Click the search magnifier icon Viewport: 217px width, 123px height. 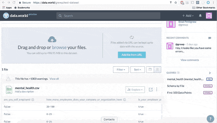pyautogui.click(x=60, y=16)
